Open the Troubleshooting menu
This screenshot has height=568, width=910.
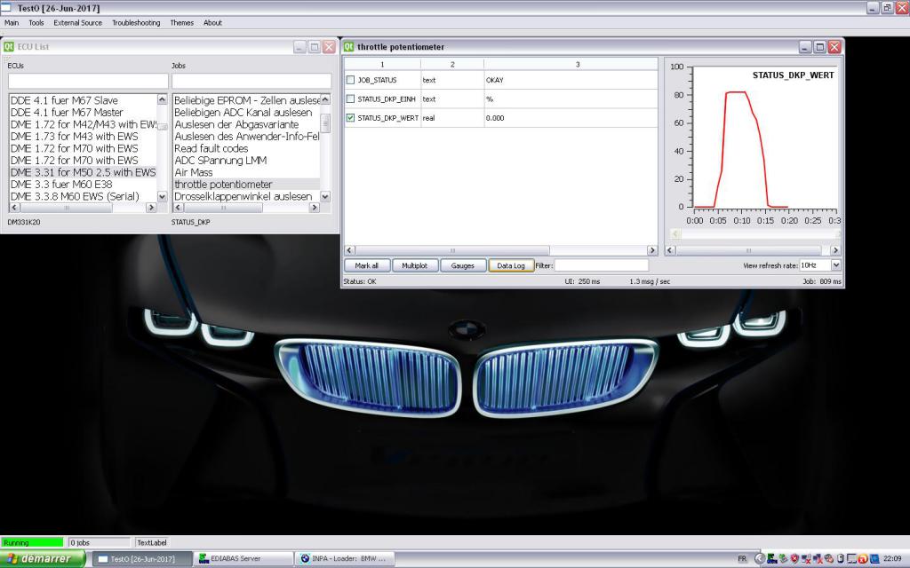136,22
